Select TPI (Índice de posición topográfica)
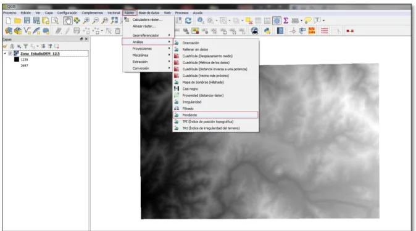The image size is (416, 231). coord(215,121)
